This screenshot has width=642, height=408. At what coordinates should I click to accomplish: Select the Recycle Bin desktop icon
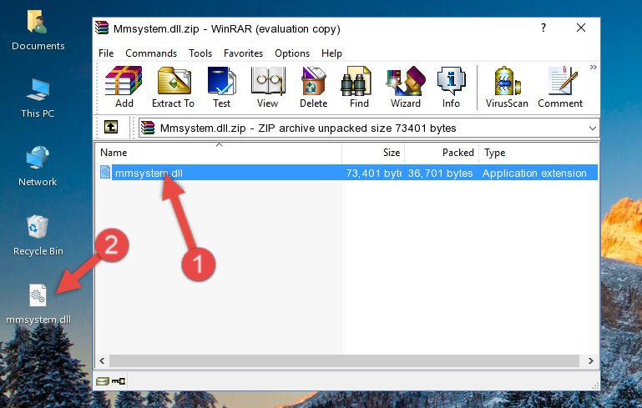tap(38, 235)
